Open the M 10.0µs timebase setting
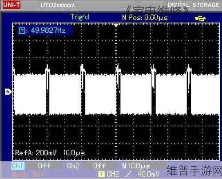 (136, 166)
